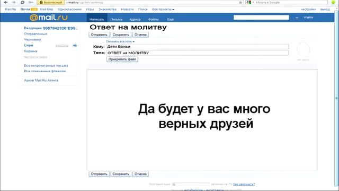Click the Кому recipient field
339x191 pixels.
(198, 47)
